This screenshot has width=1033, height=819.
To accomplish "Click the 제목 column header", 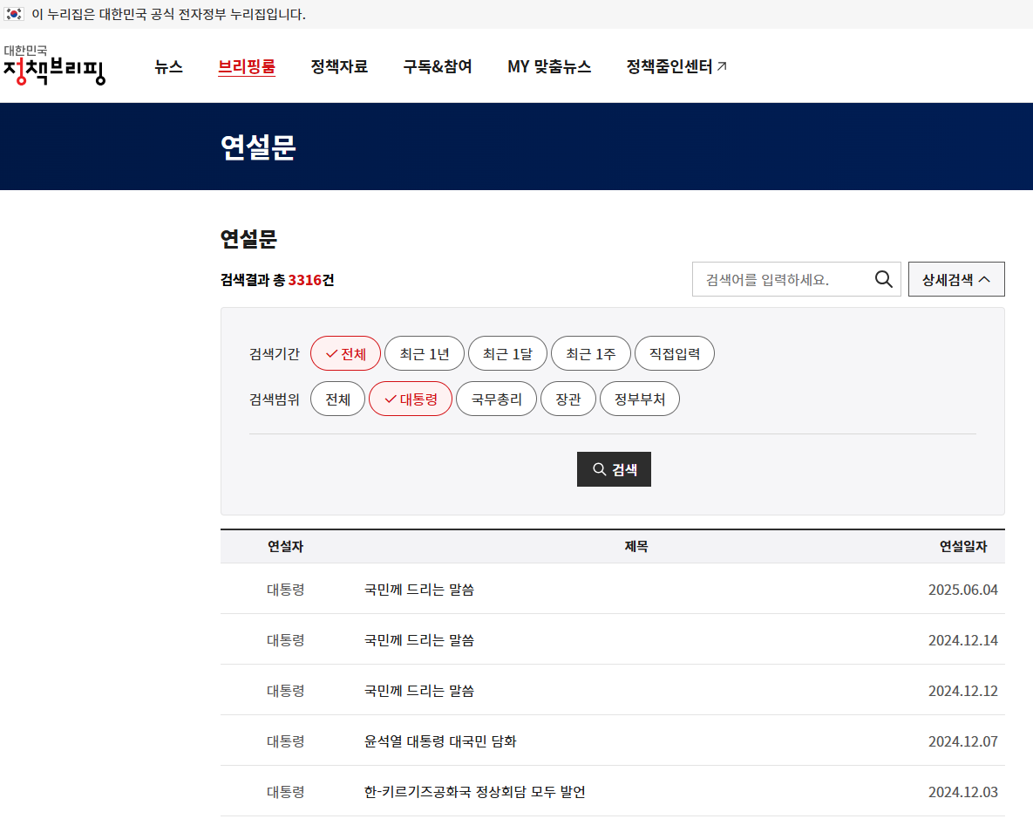I will (x=635, y=547).
